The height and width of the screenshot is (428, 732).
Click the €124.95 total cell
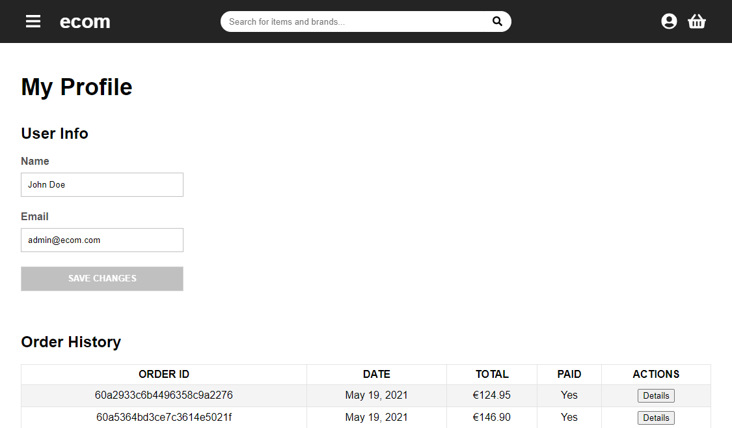pyautogui.click(x=492, y=395)
